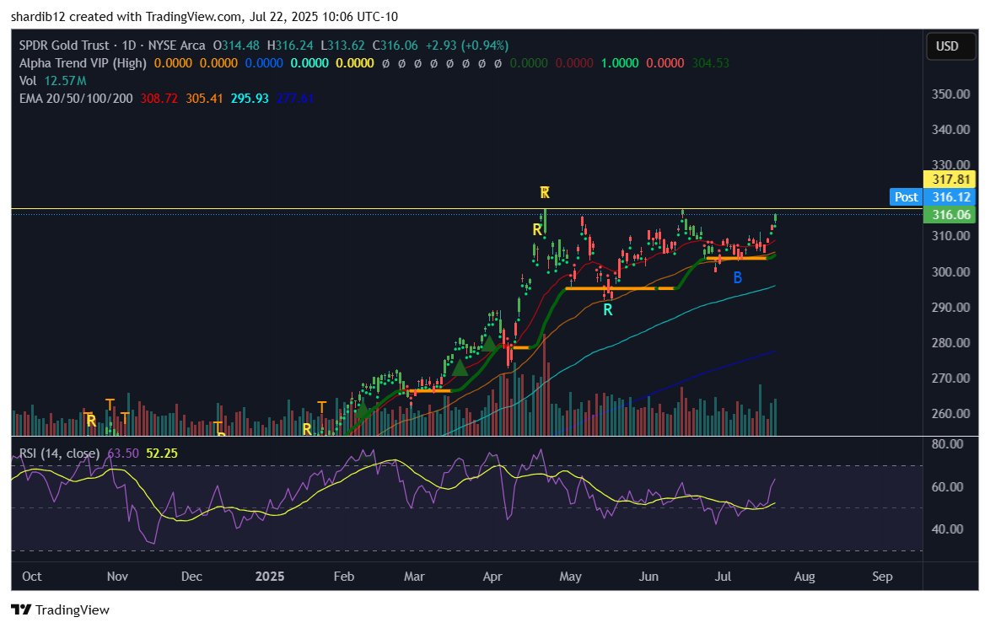
Task: Click the Oct label on the time axis
Action: [x=31, y=577]
